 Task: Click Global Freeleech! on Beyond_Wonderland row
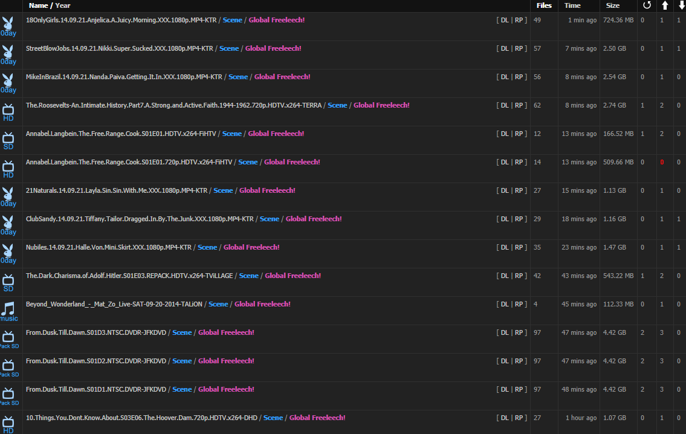coord(262,304)
